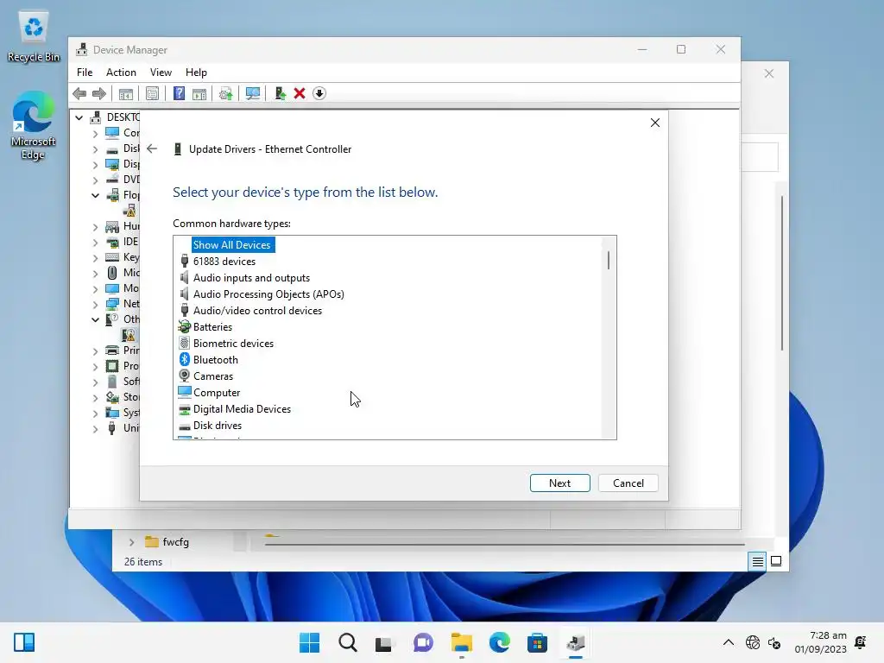This screenshot has width=884, height=663.
Task: Click the blue Help question-mark toolbar icon
Action: click(179, 93)
